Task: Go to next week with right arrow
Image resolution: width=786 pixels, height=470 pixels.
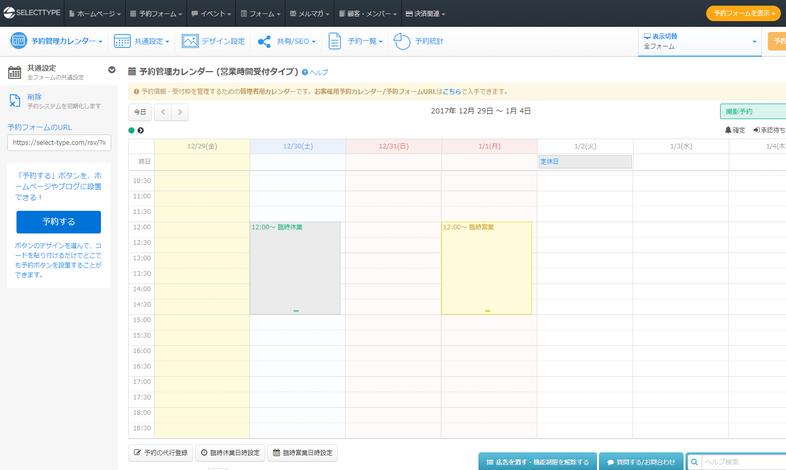Action: 180,112
